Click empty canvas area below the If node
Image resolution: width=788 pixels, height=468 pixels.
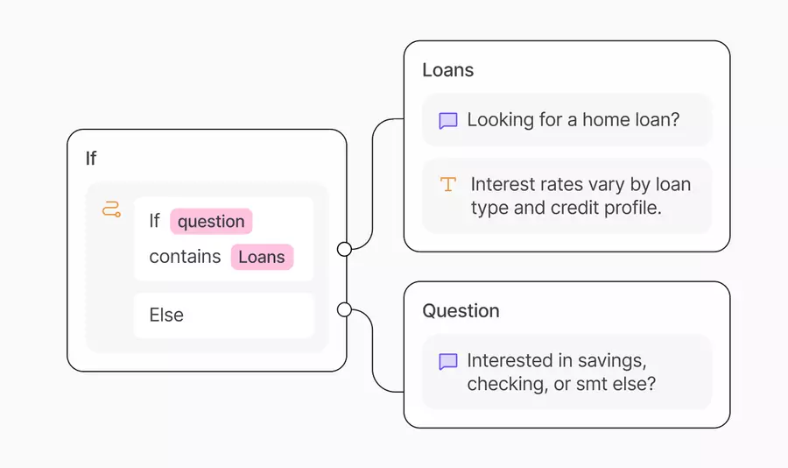201,421
